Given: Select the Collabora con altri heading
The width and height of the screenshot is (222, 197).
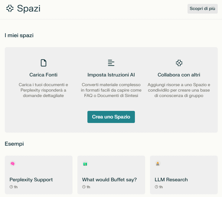Looking at the screenshot, I should coord(179,75).
